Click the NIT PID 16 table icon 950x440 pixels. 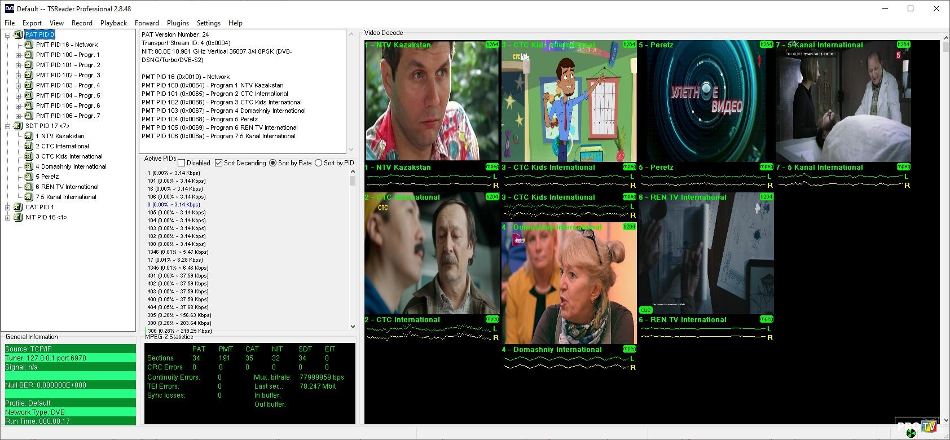(18, 218)
